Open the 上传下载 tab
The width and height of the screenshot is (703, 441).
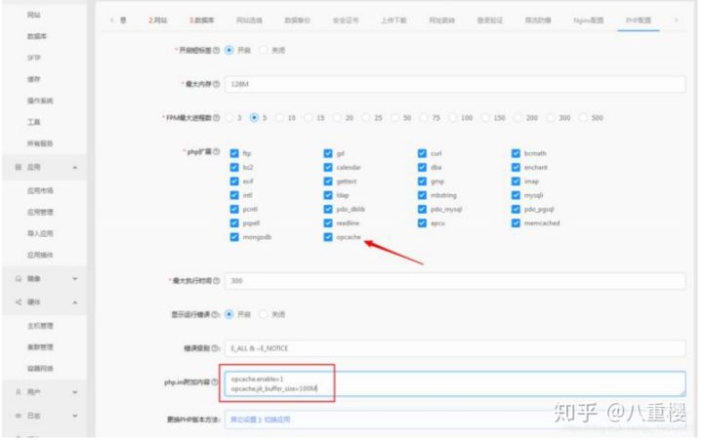[393, 20]
